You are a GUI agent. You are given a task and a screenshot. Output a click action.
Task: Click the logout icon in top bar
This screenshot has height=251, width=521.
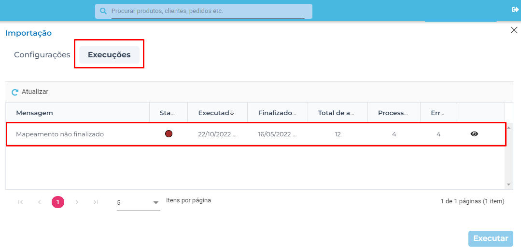[x=515, y=10]
